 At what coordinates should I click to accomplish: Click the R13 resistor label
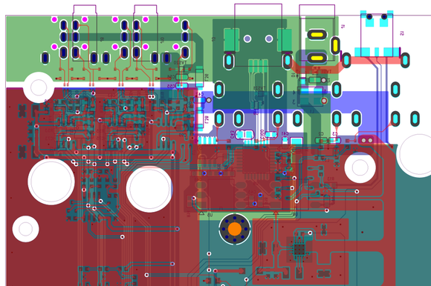pos(331,179)
